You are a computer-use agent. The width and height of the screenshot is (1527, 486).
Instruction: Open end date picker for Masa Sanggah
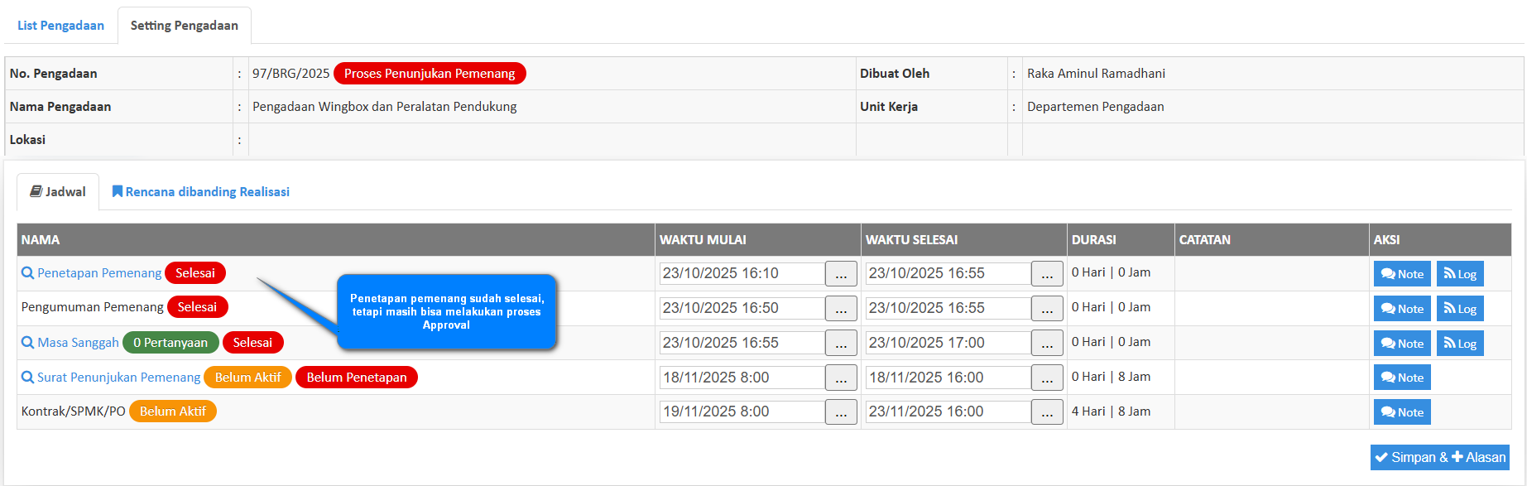(1047, 344)
